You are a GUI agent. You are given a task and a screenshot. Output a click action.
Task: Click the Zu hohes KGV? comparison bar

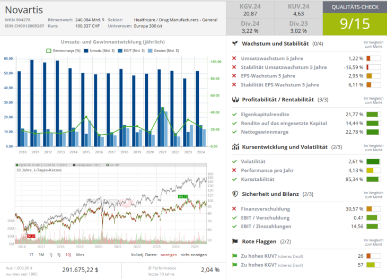click(374, 265)
